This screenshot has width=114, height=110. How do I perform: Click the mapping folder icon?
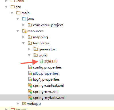pyautogui.click(x=30, y=37)
